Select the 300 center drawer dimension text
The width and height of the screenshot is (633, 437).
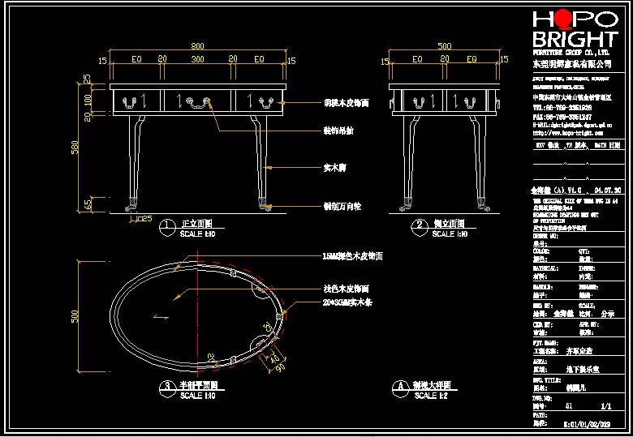click(197, 59)
